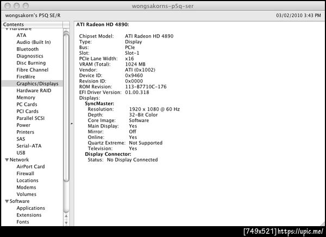This screenshot has width=326, height=237.
Task: Click the Device ID value 0x9460
Action: point(134,75)
